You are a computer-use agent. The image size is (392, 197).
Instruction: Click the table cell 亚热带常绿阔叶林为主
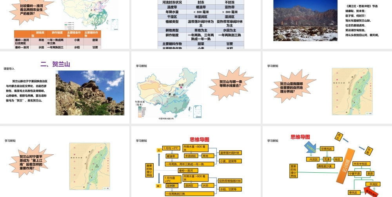click(x=230, y=23)
